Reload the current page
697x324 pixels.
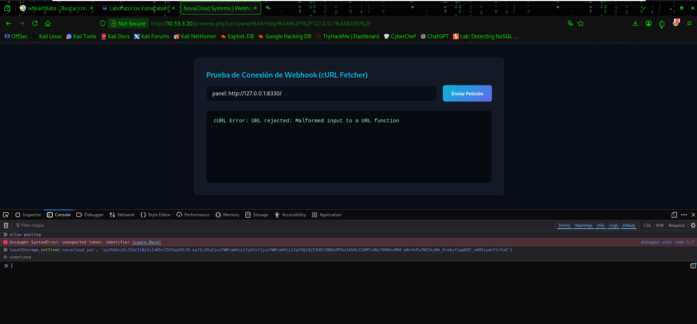click(x=35, y=23)
